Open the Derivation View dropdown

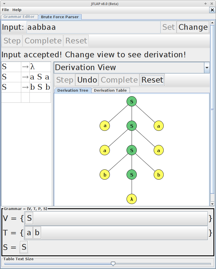click(x=207, y=68)
